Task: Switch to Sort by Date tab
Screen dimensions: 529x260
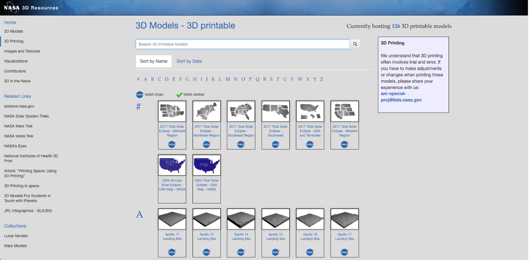Action: coord(189,61)
